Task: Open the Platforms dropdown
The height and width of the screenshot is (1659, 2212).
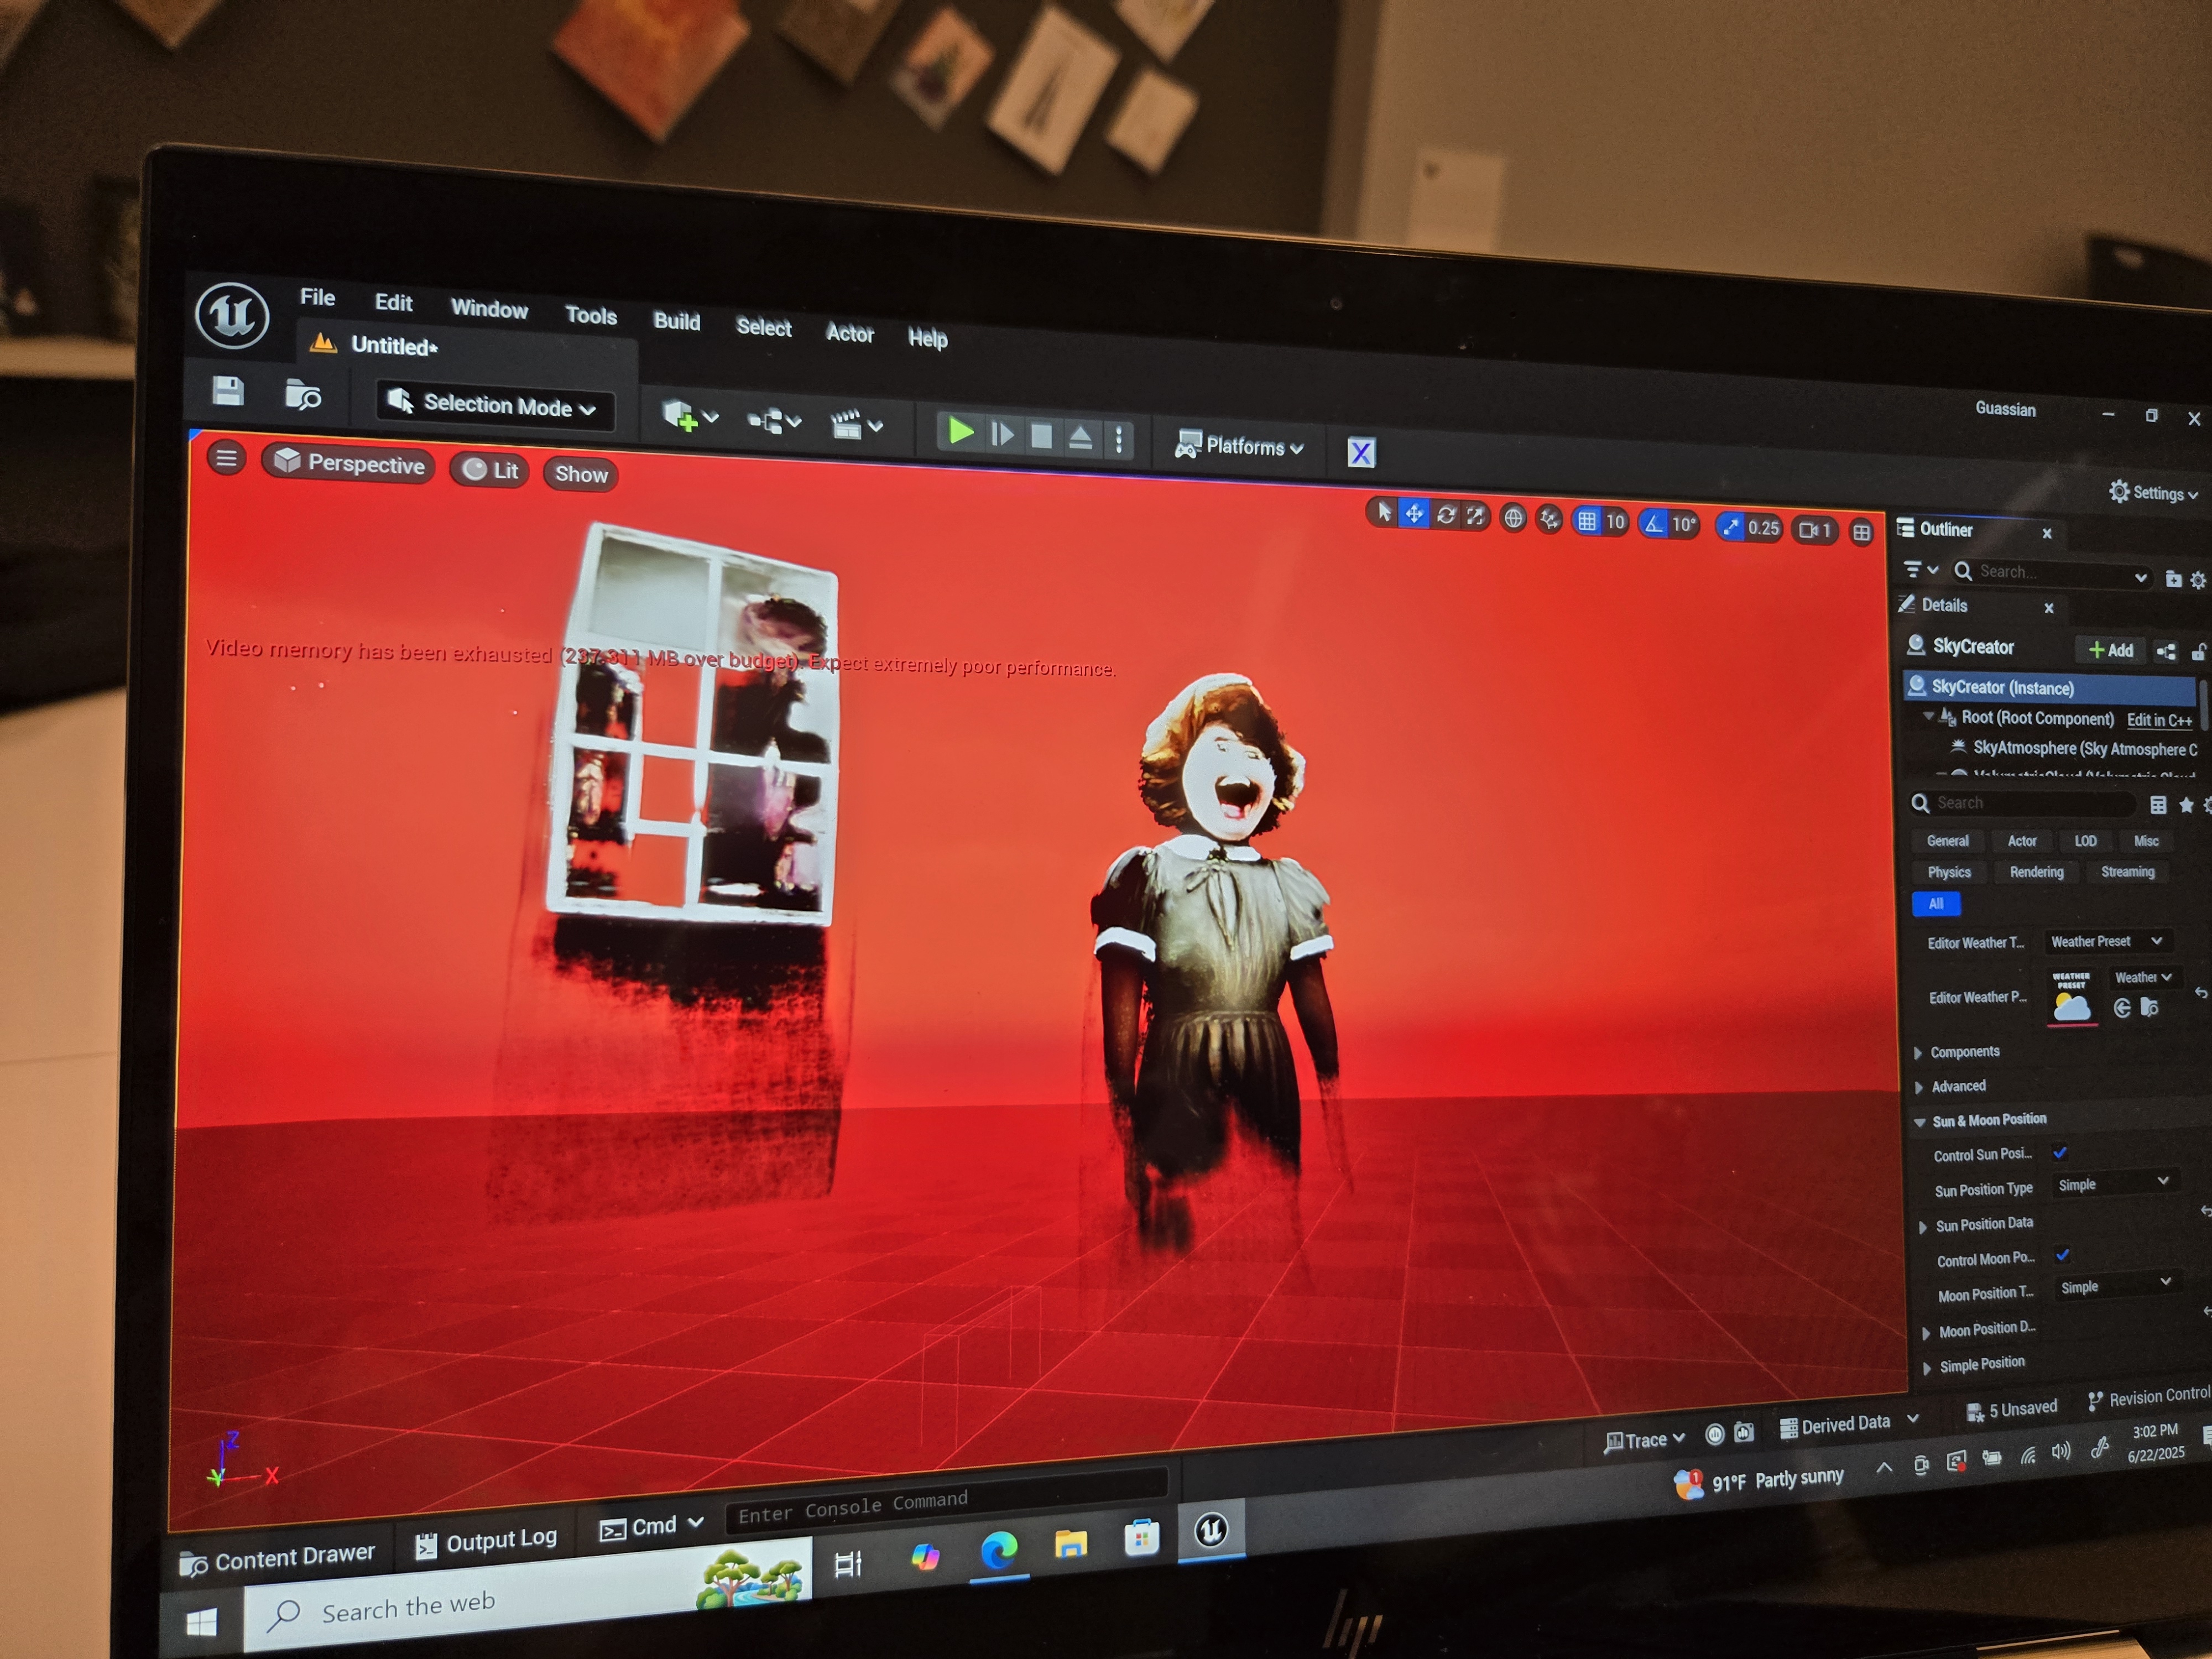Action: (x=1240, y=446)
